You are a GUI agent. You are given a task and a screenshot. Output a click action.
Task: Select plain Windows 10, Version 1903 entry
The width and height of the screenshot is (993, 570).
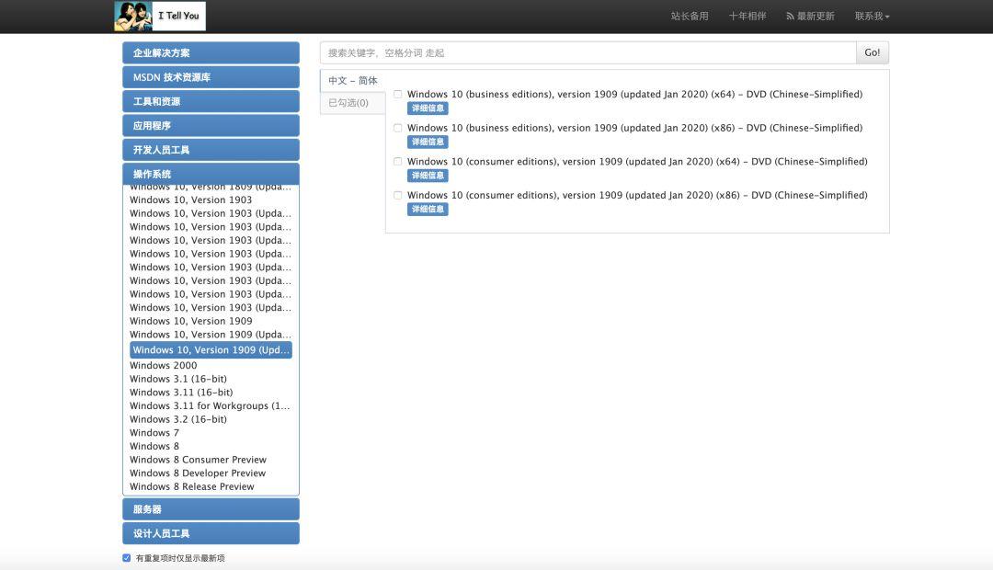[x=190, y=199]
